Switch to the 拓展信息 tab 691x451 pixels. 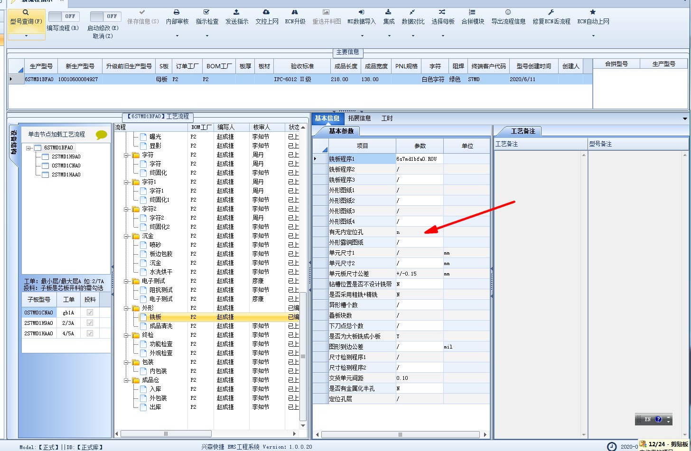[359, 118]
